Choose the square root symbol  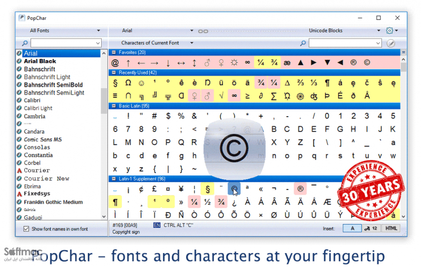(x=221, y=96)
